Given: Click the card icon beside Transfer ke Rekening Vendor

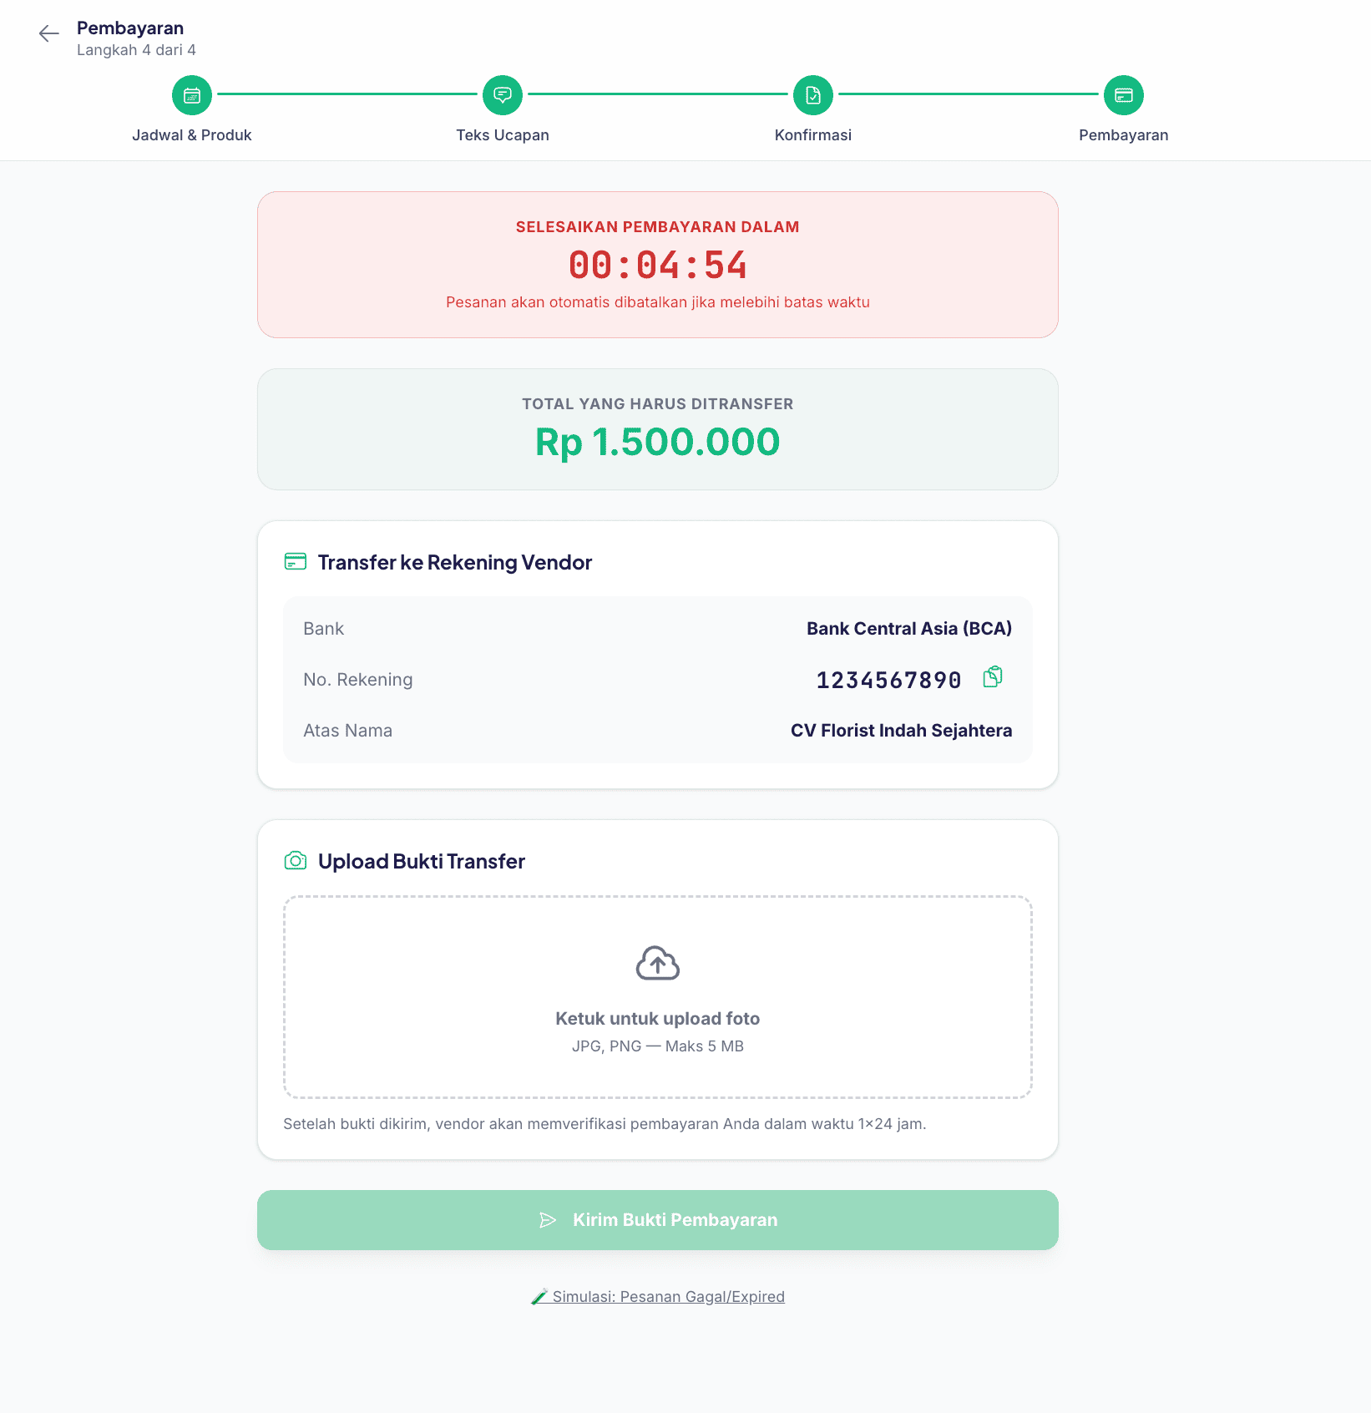Looking at the screenshot, I should pos(296,561).
